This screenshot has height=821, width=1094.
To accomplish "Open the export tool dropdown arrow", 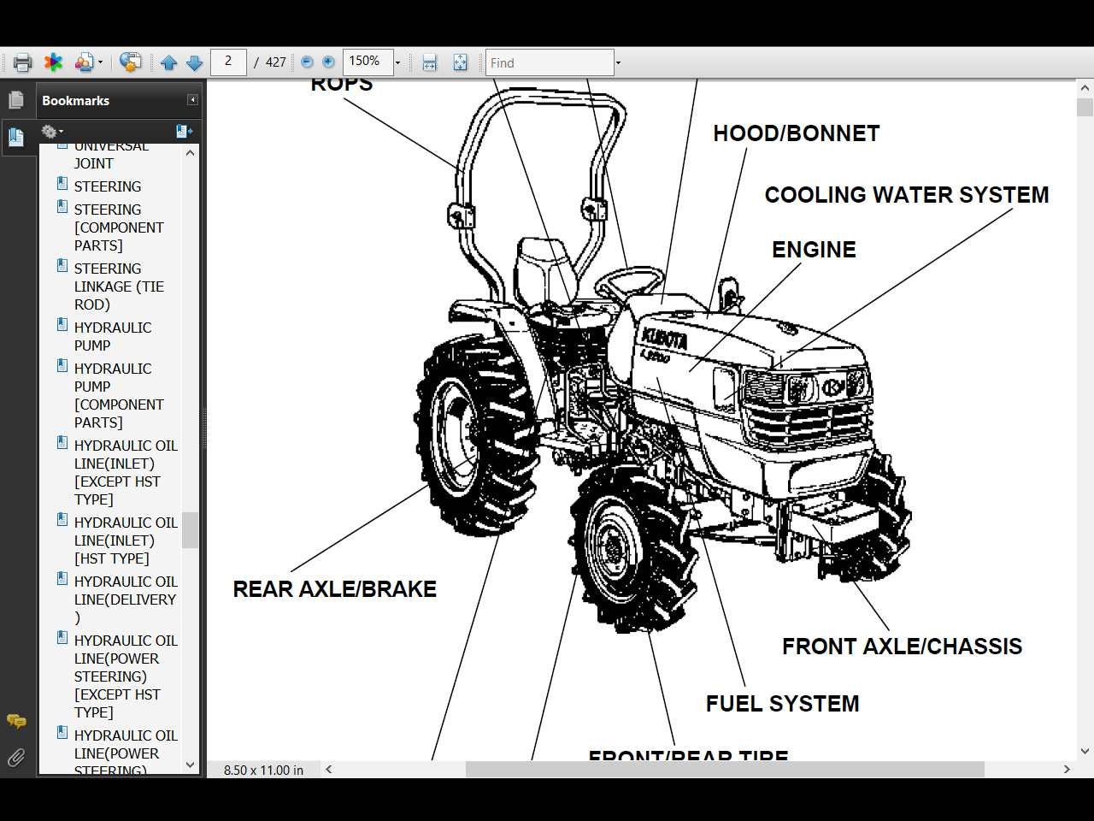I will [99, 62].
